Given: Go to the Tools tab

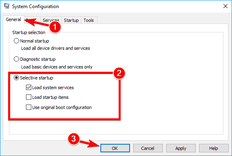Looking at the screenshot, I should [x=89, y=20].
